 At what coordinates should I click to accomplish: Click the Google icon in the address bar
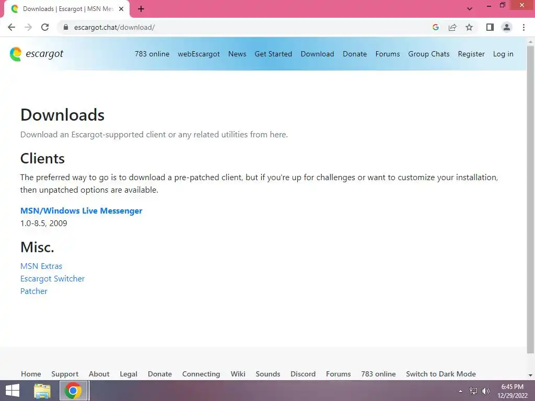click(435, 27)
